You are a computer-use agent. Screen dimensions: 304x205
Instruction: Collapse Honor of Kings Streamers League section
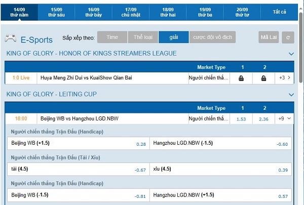pos(291,54)
